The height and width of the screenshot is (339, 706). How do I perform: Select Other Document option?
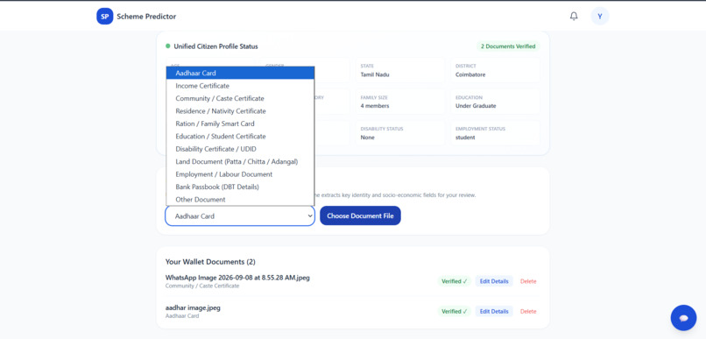click(x=240, y=199)
